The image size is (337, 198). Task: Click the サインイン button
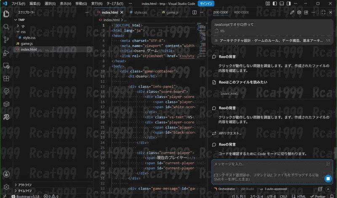206,3
